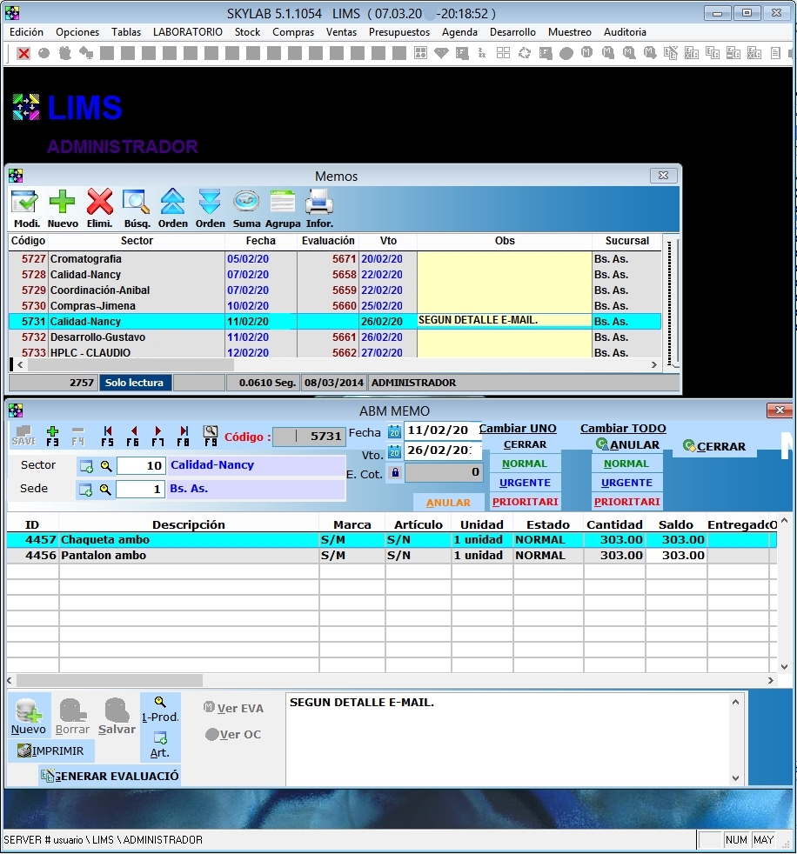Click URGENTE under Cambiar UNO
The width and height of the screenshot is (797, 854).
pos(526,483)
